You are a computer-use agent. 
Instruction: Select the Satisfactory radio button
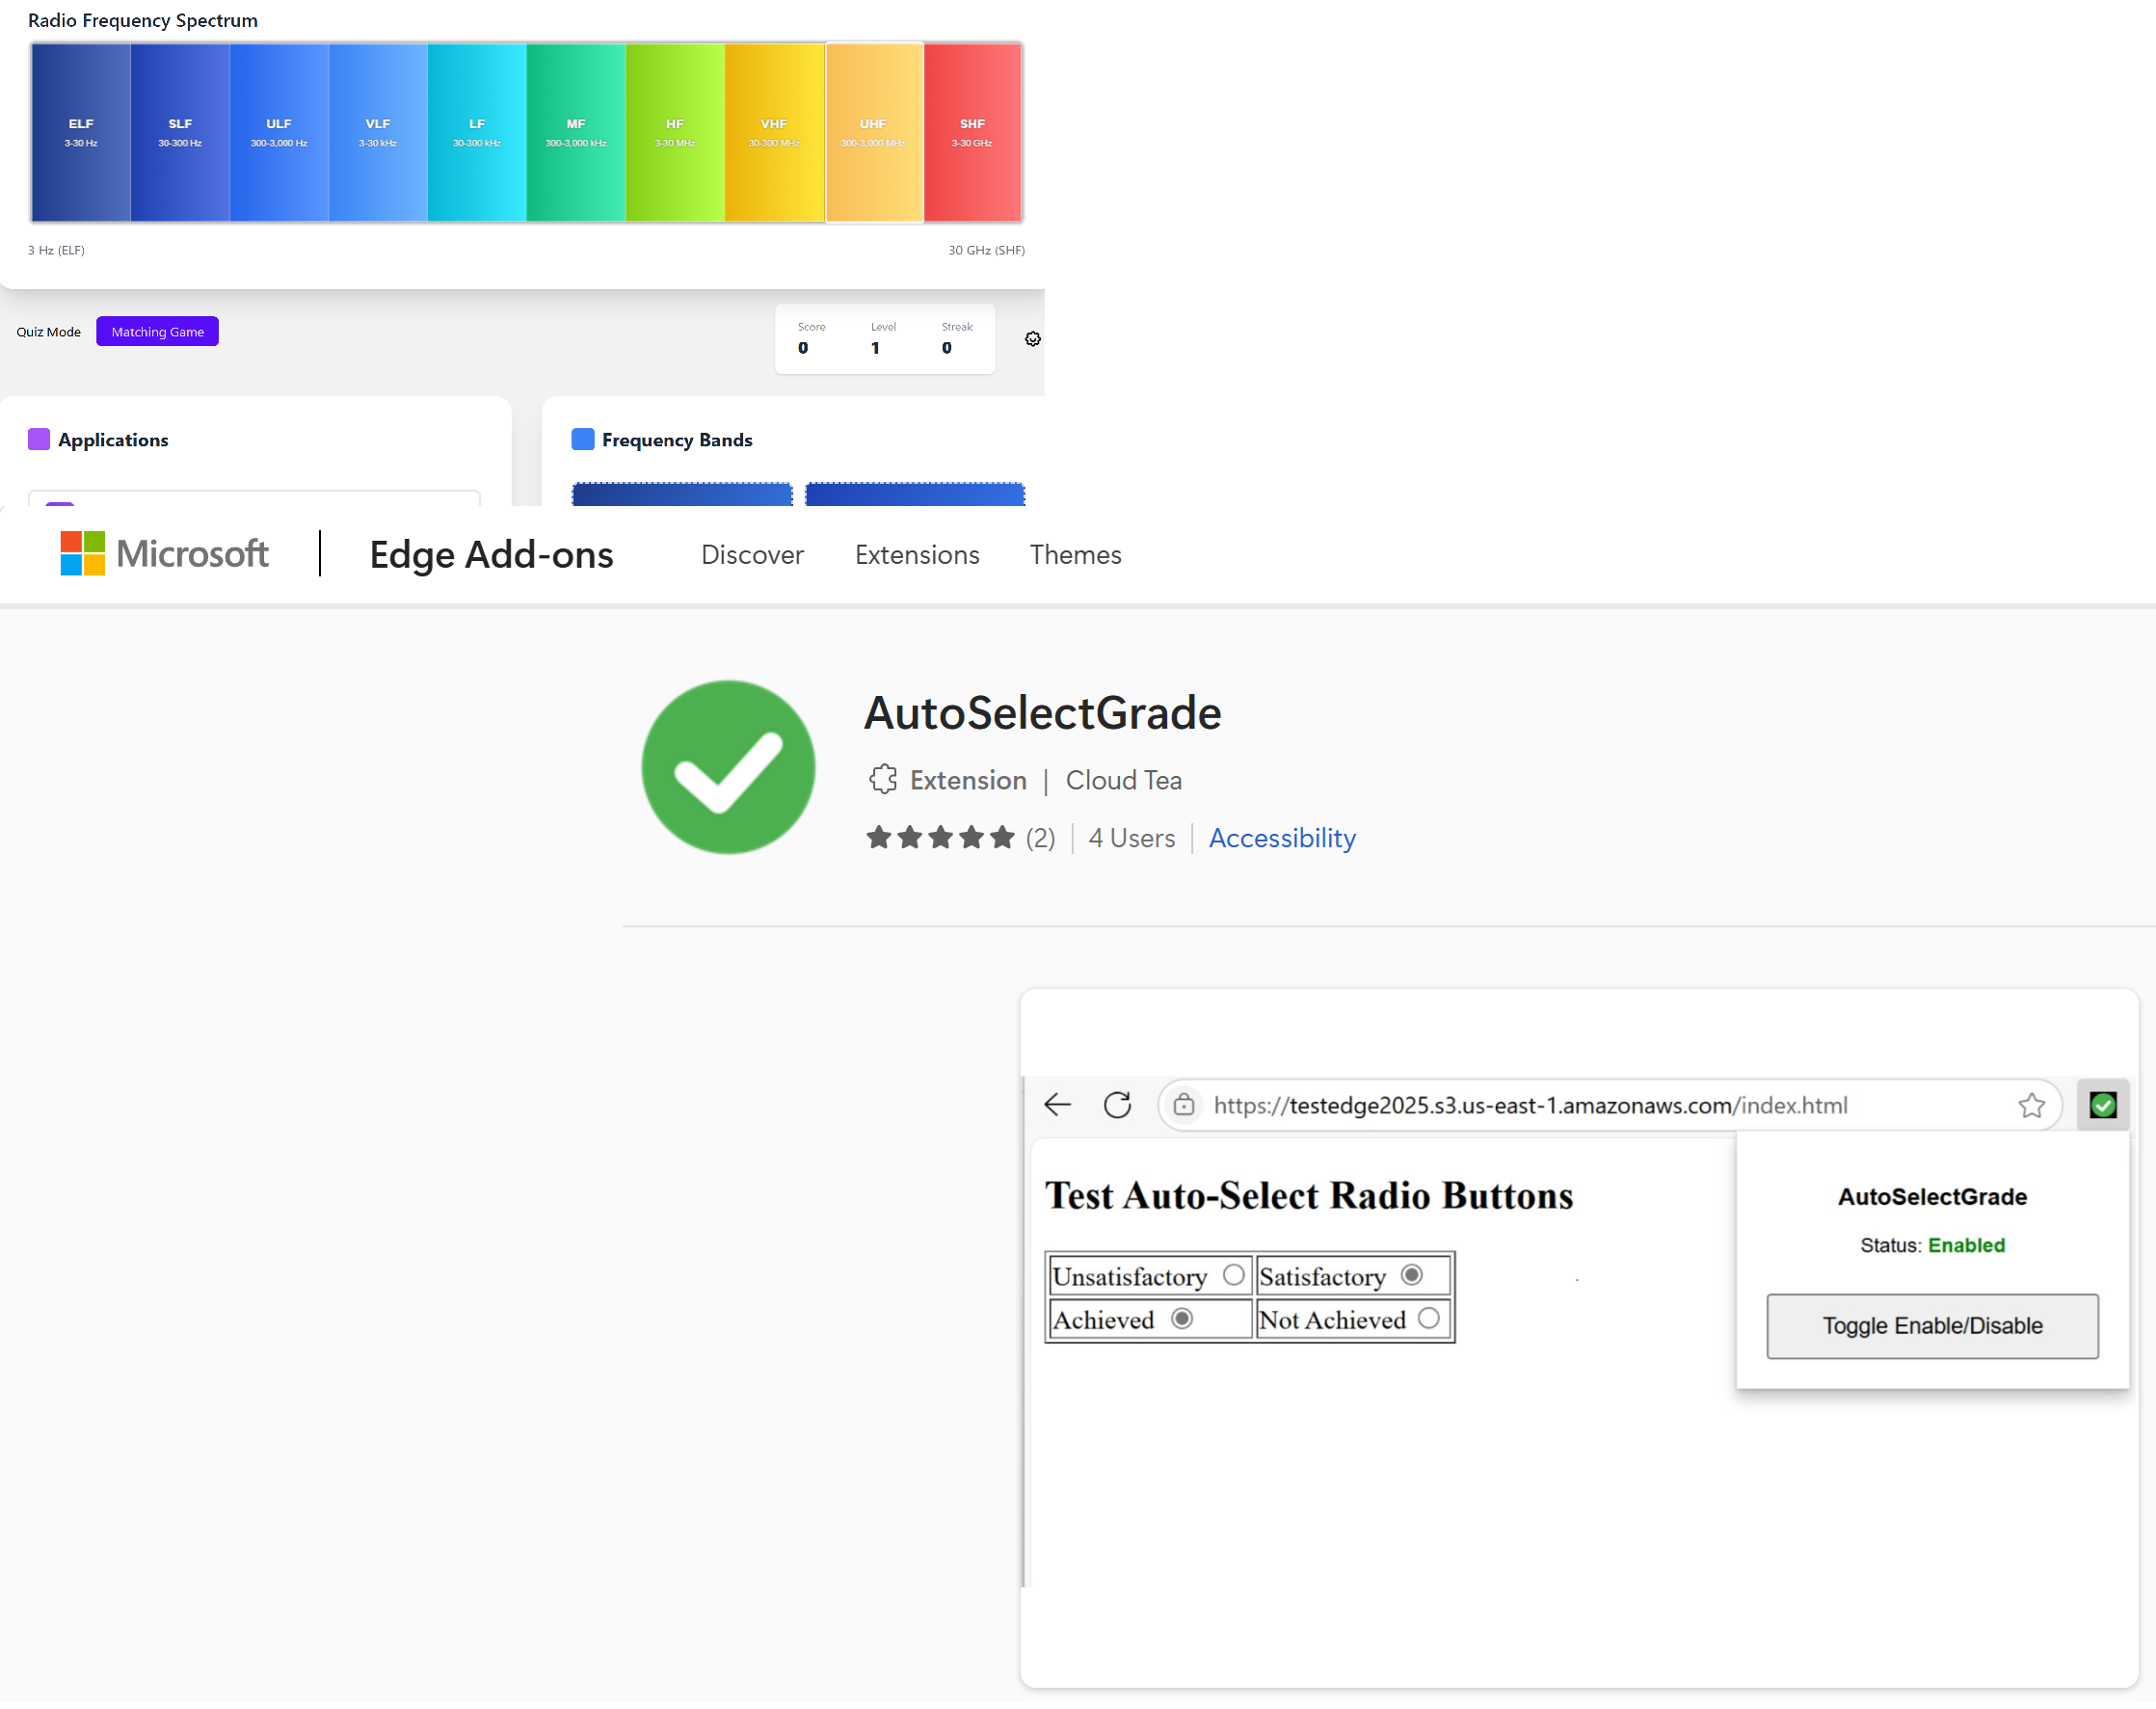(1412, 1275)
